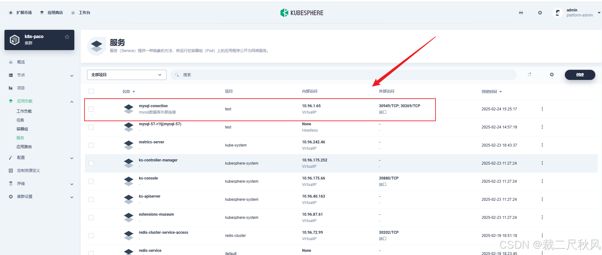Open more actions for redis-cluster-service-access
The image size is (602, 255).
coord(542,235)
